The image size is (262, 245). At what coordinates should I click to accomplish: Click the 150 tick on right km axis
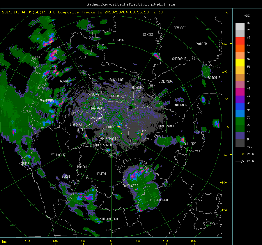click(x=225, y=44)
